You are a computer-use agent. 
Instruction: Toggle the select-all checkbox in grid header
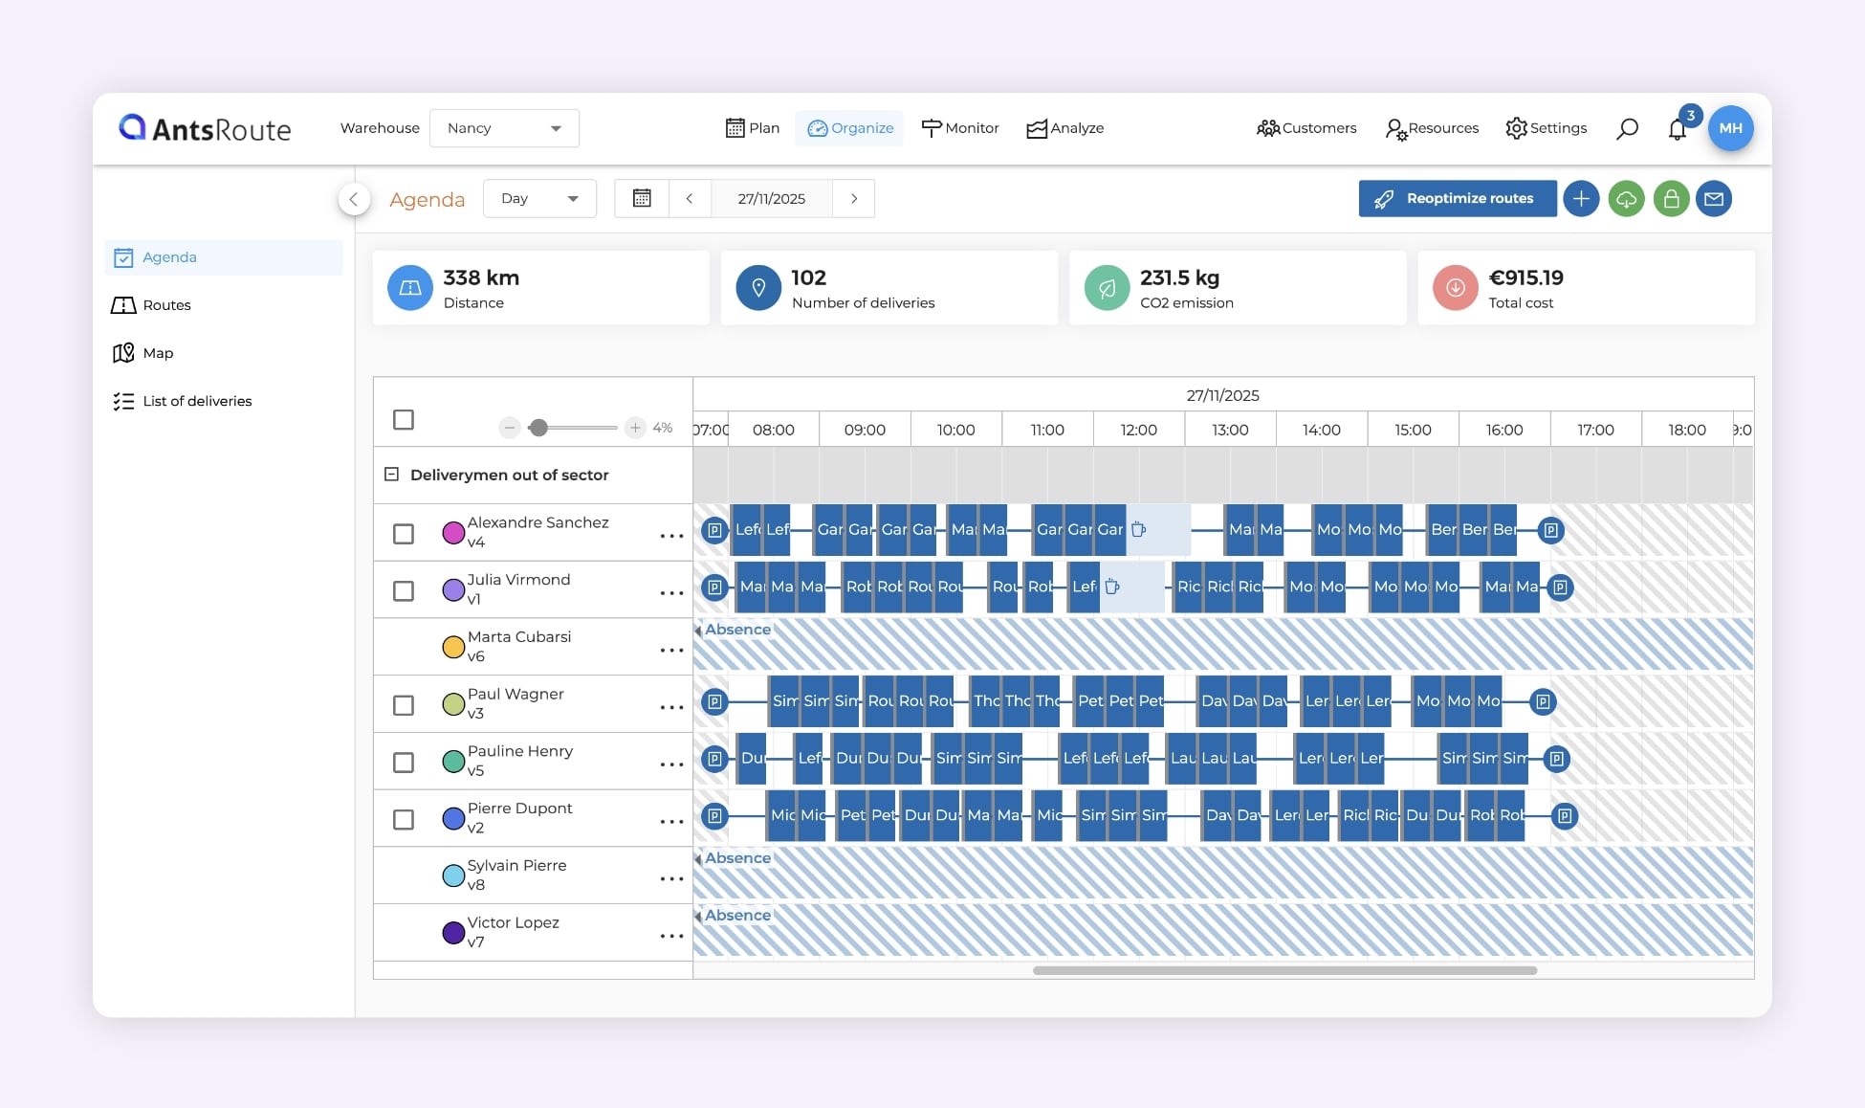tap(404, 419)
